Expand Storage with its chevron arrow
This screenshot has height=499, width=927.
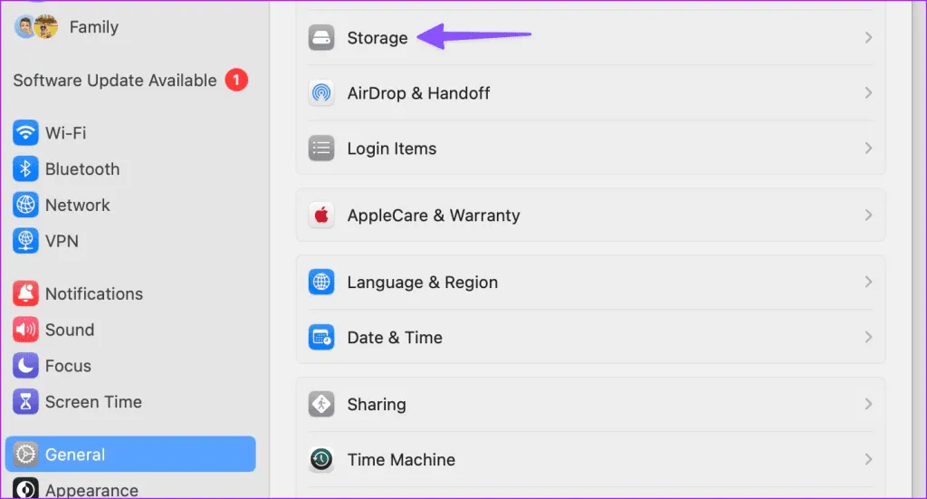pyautogui.click(x=868, y=38)
